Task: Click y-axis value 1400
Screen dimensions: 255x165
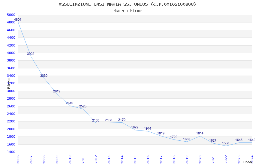Action: pos(11,152)
